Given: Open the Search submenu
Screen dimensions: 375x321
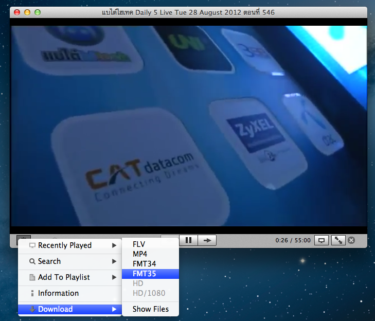Looking at the screenshot, I should (x=70, y=261).
